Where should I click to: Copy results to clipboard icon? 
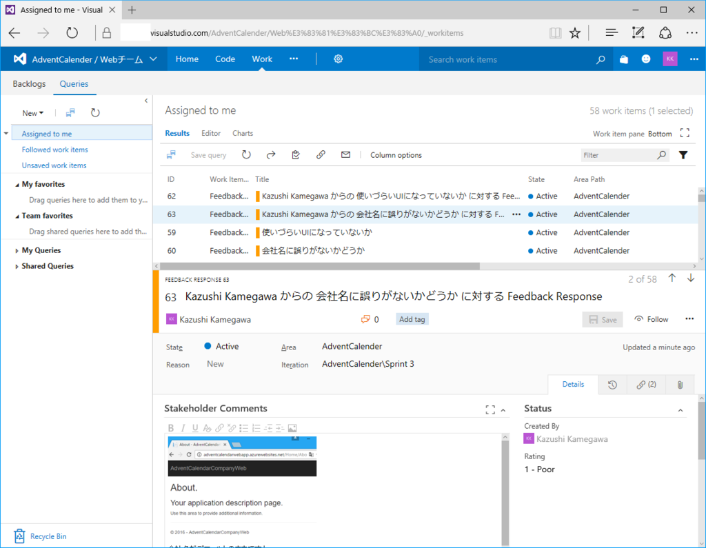point(296,155)
